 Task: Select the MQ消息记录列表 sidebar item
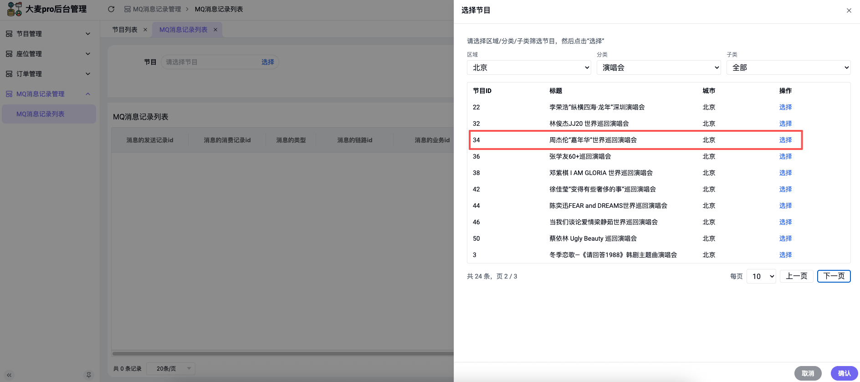(41, 114)
